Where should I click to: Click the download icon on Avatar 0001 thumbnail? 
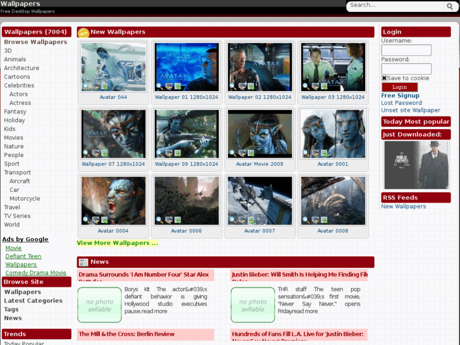(x=324, y=153)
